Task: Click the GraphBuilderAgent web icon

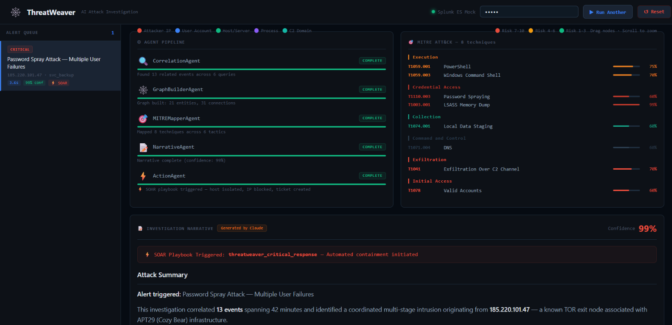Action: [143, 90]
